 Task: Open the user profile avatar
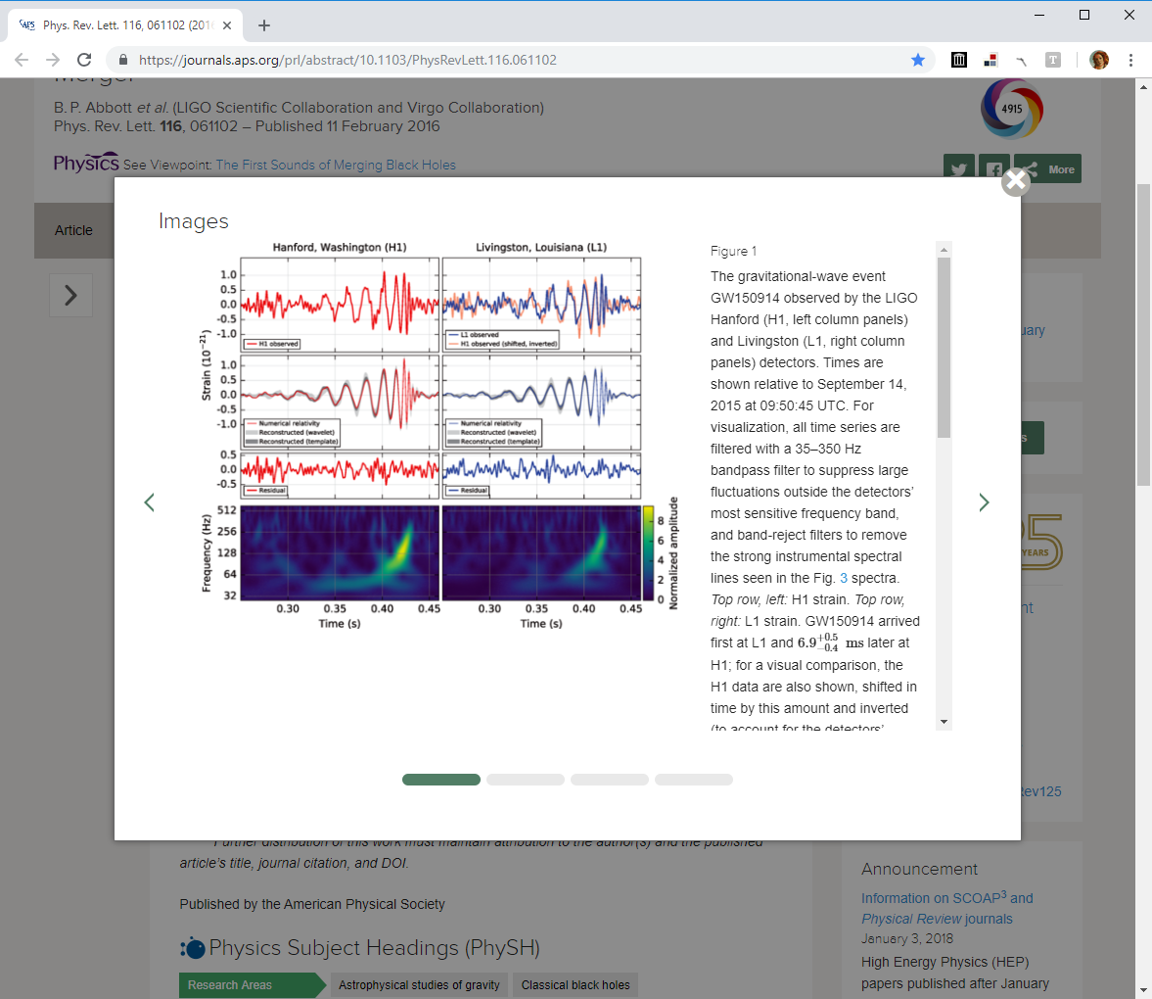point(1099,60)
